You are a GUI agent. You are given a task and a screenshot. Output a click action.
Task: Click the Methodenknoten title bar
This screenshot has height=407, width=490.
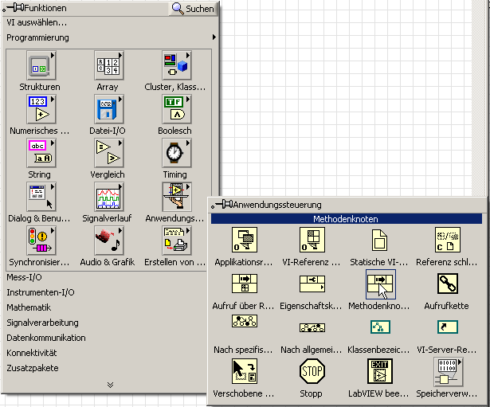click(347, 219)
